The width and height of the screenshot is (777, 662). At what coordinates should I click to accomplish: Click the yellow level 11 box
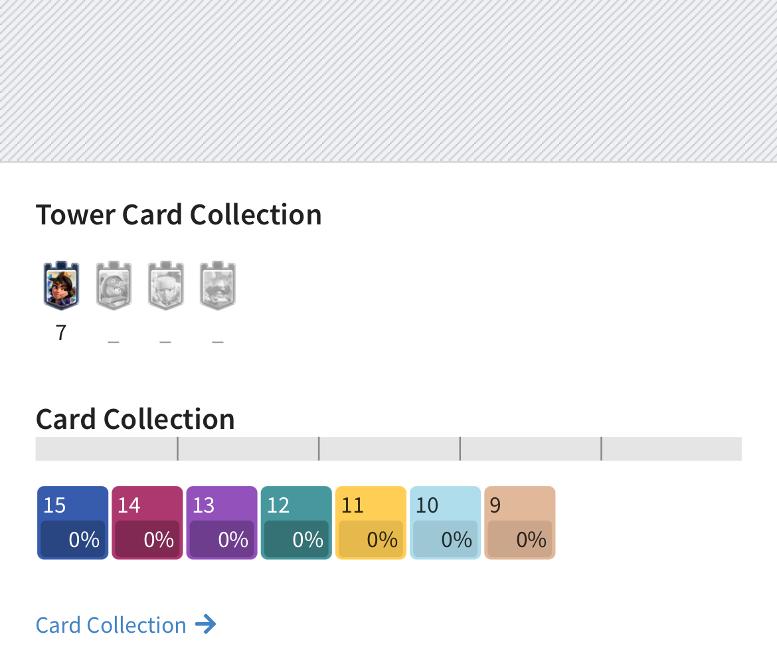pos(371,523)
